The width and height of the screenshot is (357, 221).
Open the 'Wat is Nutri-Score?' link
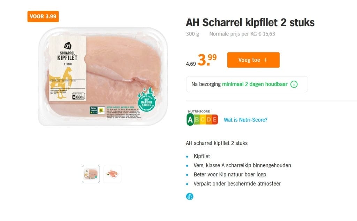pos(245,120)
